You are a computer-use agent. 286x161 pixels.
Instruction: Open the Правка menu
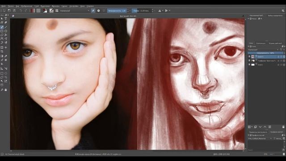point(11,6)
